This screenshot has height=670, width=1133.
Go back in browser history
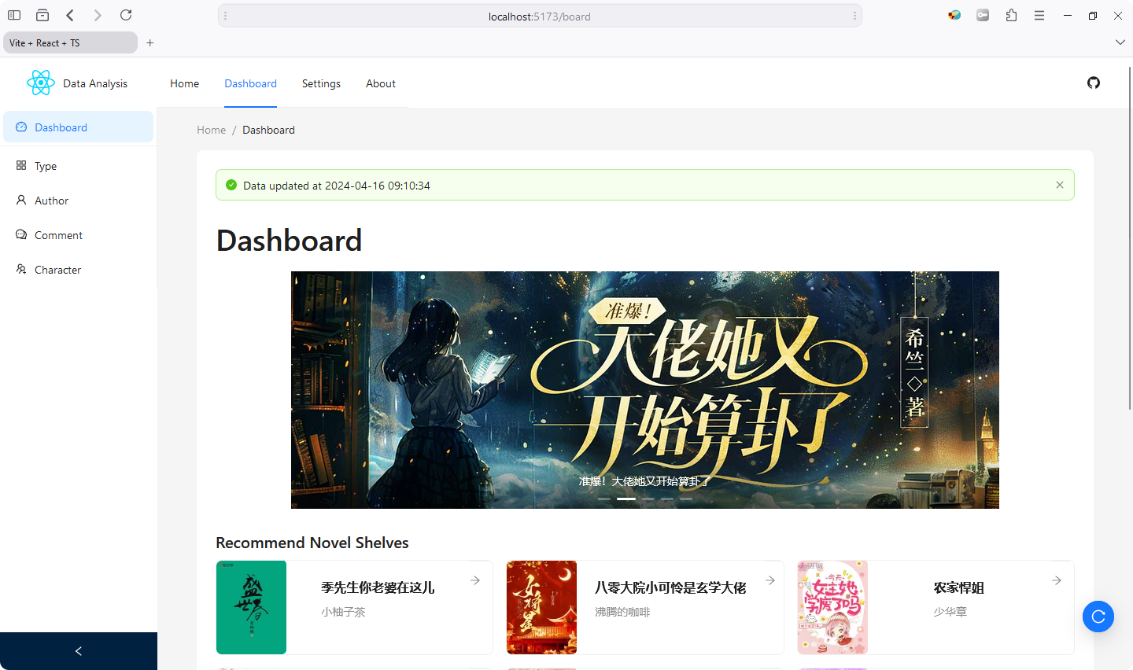(71, 15)
